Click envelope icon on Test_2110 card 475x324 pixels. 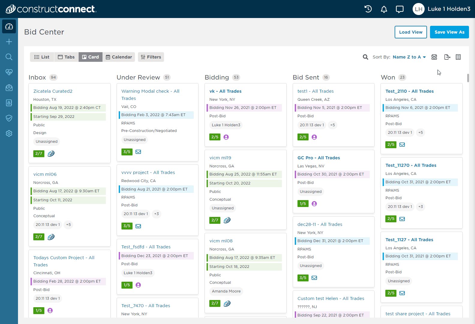402,145
